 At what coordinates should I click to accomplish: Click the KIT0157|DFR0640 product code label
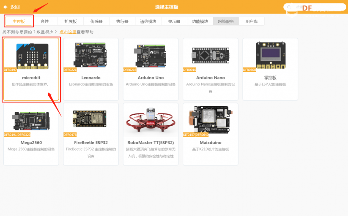point(196,135)
